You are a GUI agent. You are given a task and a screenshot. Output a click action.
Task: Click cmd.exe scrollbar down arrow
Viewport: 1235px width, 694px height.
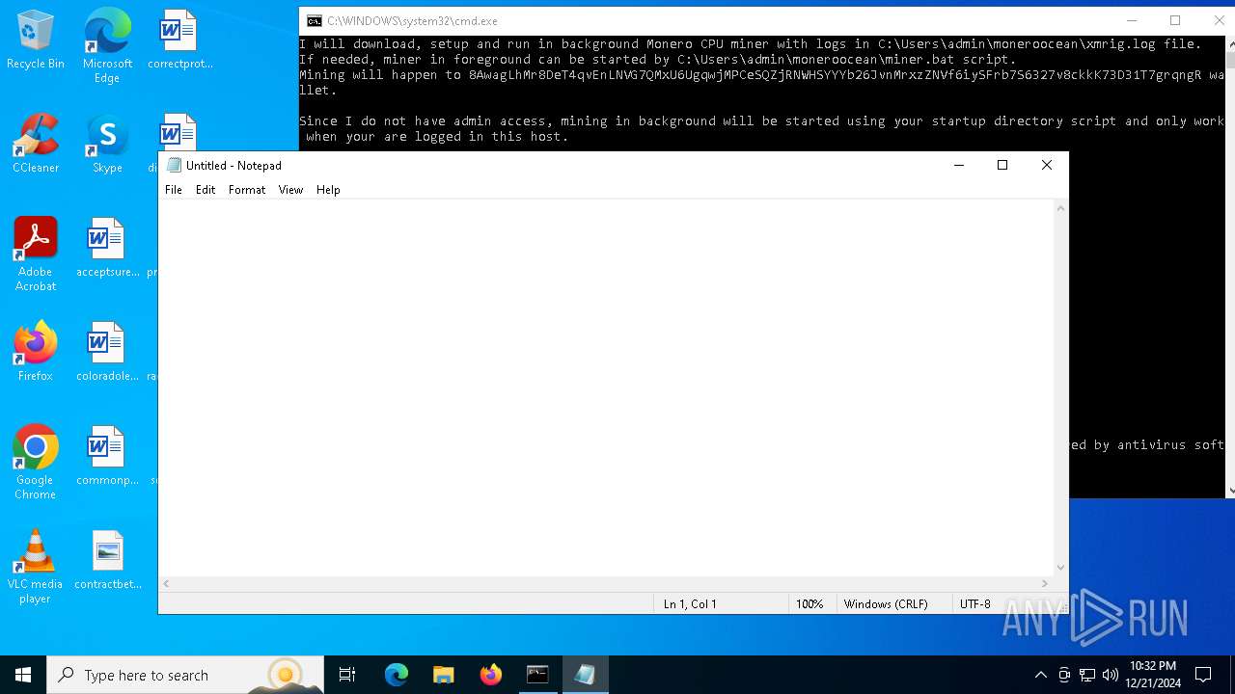(1229, 491)
